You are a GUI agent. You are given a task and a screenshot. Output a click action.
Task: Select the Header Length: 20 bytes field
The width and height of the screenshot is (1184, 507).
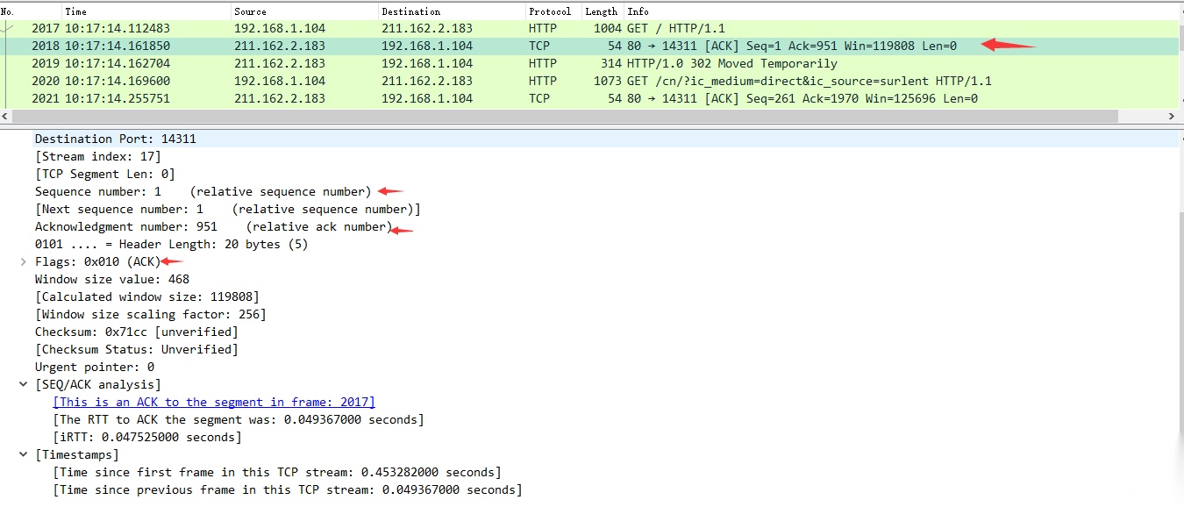click(172, 244)
